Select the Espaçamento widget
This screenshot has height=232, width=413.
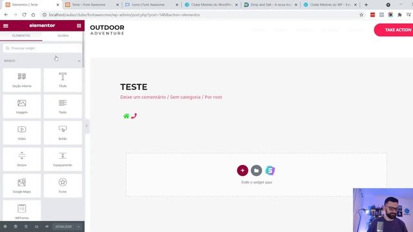(63, 159)
